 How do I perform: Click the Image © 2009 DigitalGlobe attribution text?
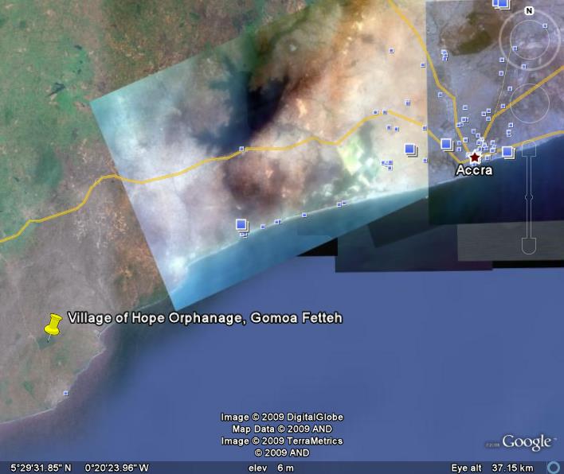[x=282, y=417]
